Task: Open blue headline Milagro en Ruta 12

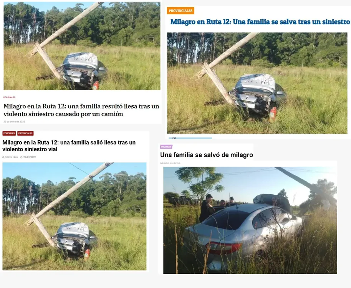Action: 260,22
